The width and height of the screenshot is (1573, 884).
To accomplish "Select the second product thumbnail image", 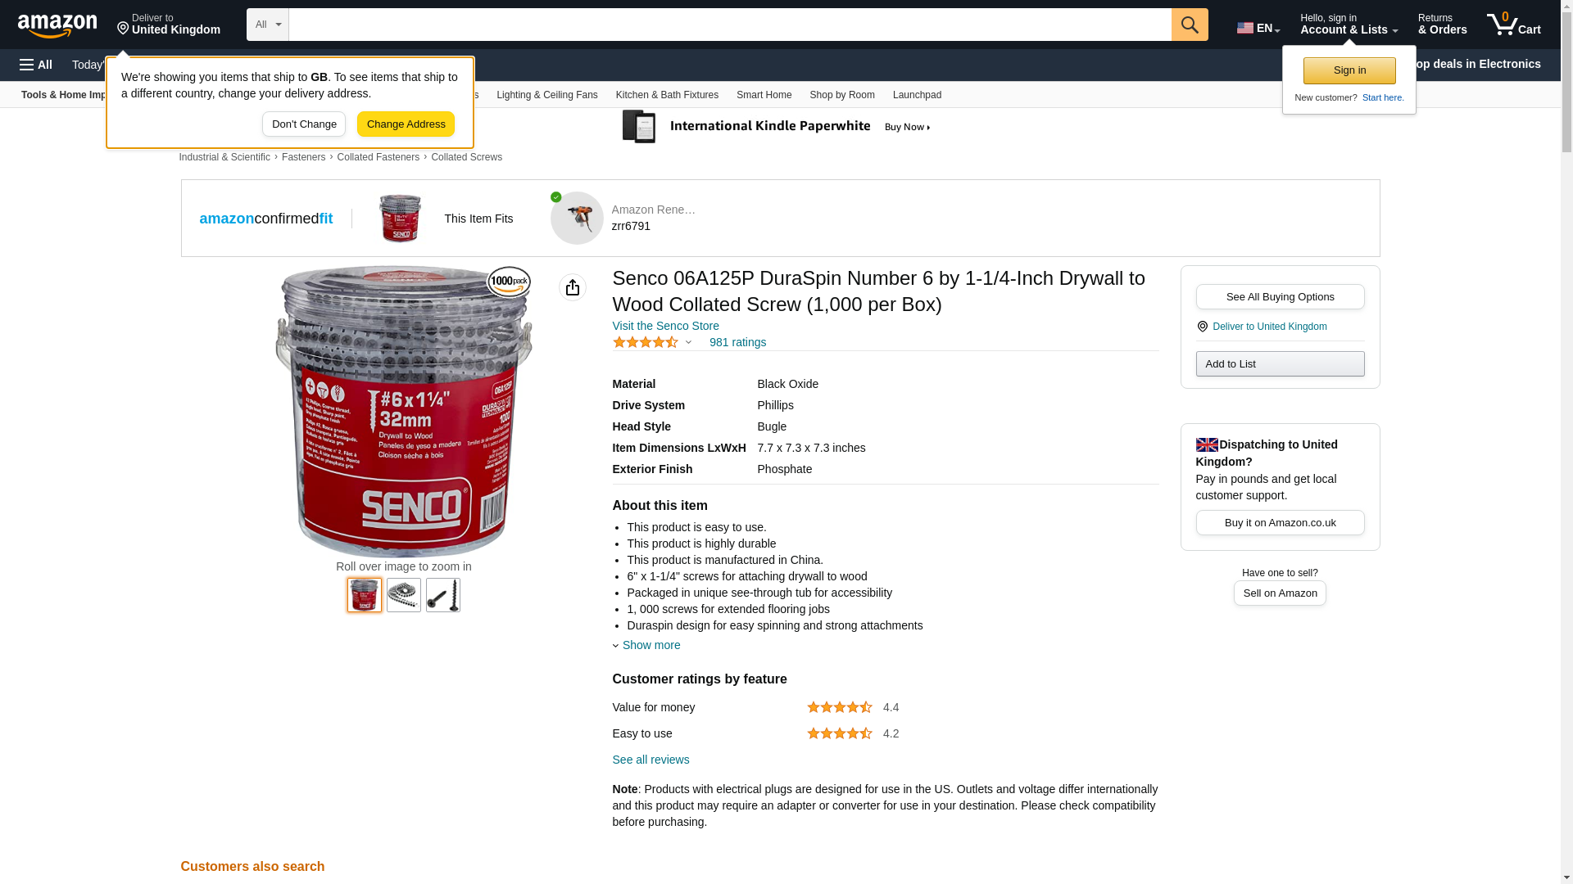I will [404, 595].
